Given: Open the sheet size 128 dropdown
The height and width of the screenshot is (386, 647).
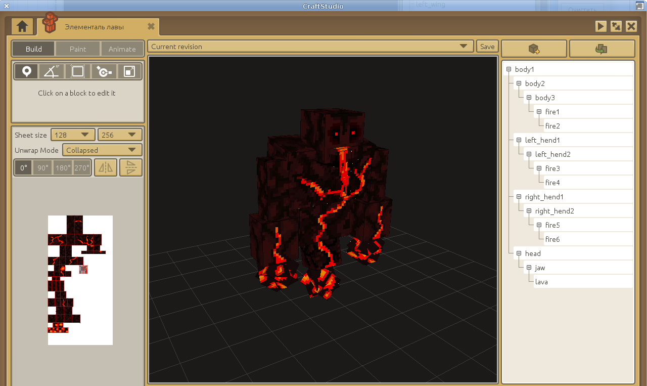Looking at the screenshot, I should [x=73, y=135].
